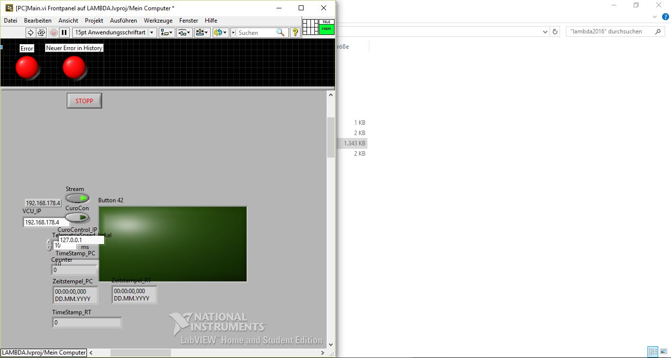This screenshot has width=671, height=358.
Task: Open the Reorder objects menu
Action: [x=220, y=32]
